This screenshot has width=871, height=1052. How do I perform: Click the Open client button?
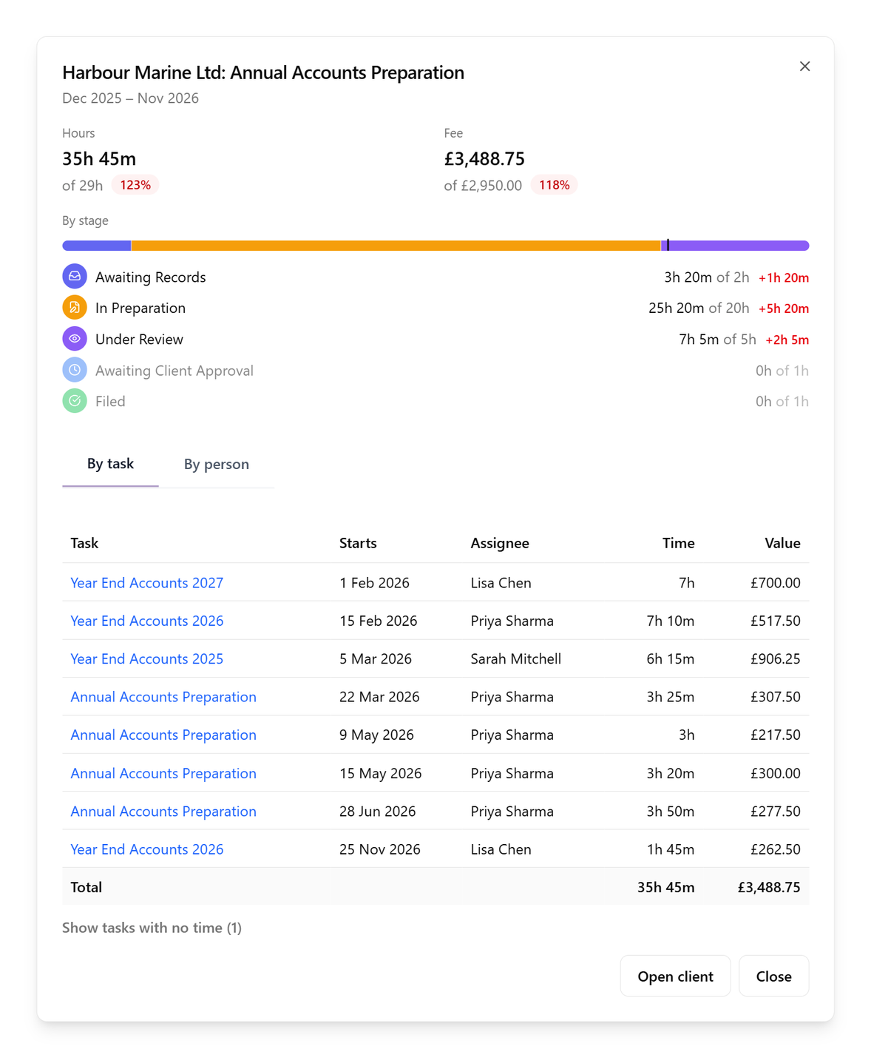click(675, 976)
